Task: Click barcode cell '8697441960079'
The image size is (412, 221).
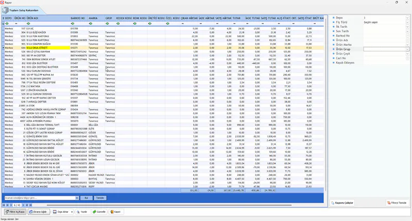Action: [79, 56]
